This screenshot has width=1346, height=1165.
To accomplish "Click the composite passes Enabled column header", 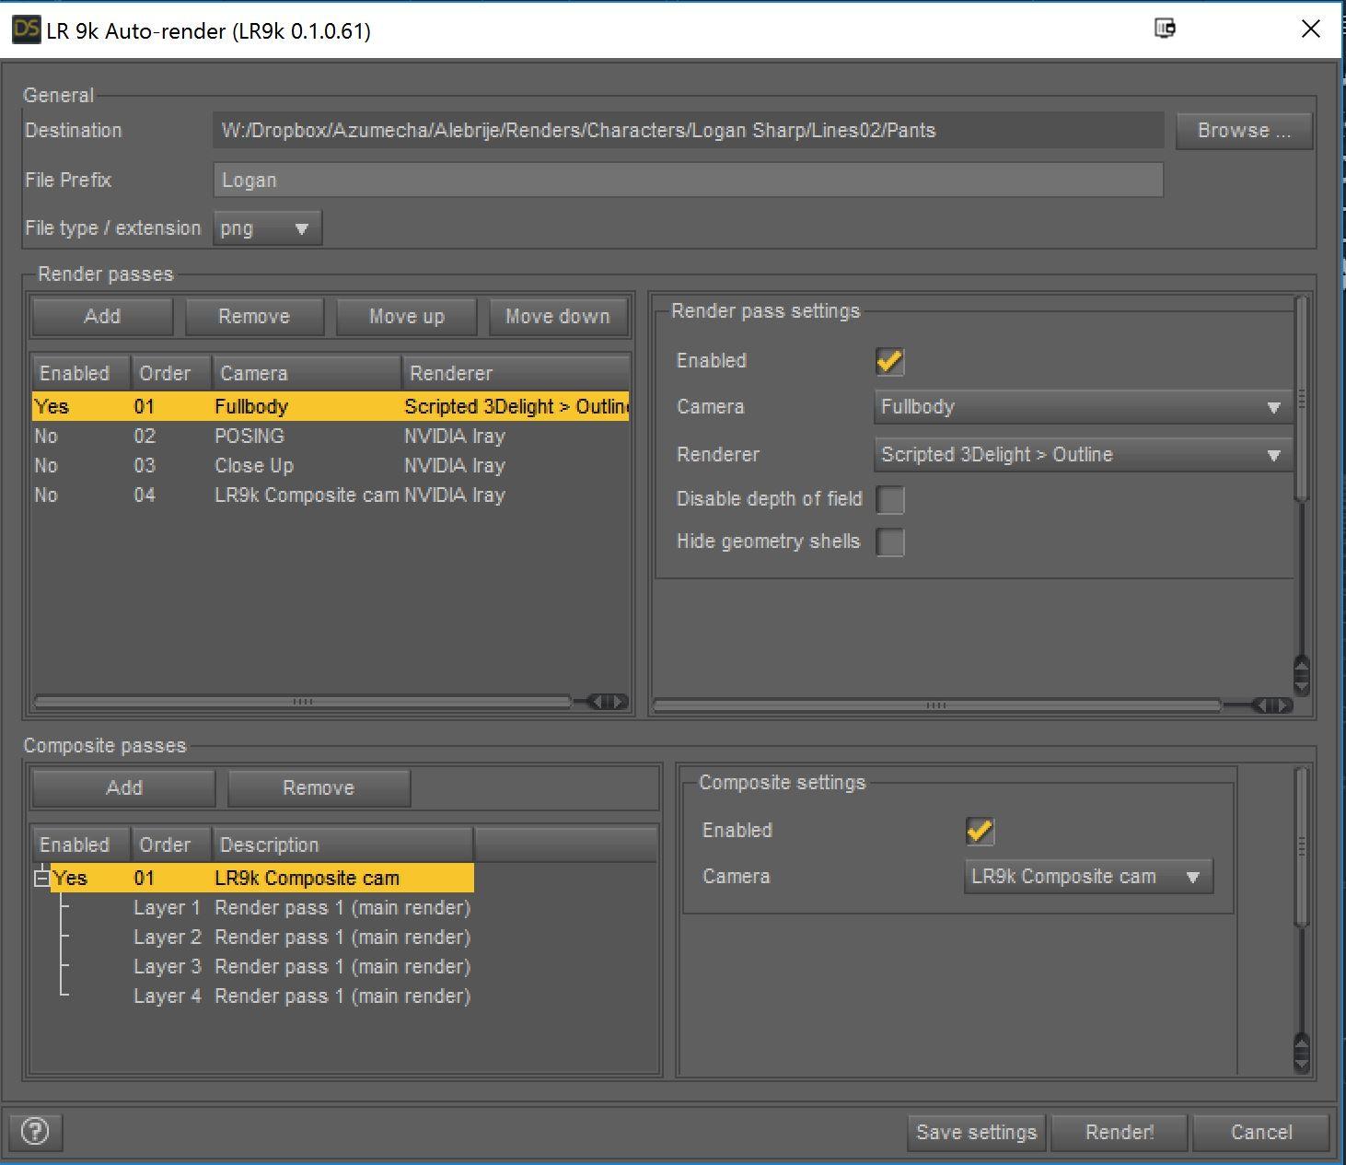I will [x=81, y=845].
